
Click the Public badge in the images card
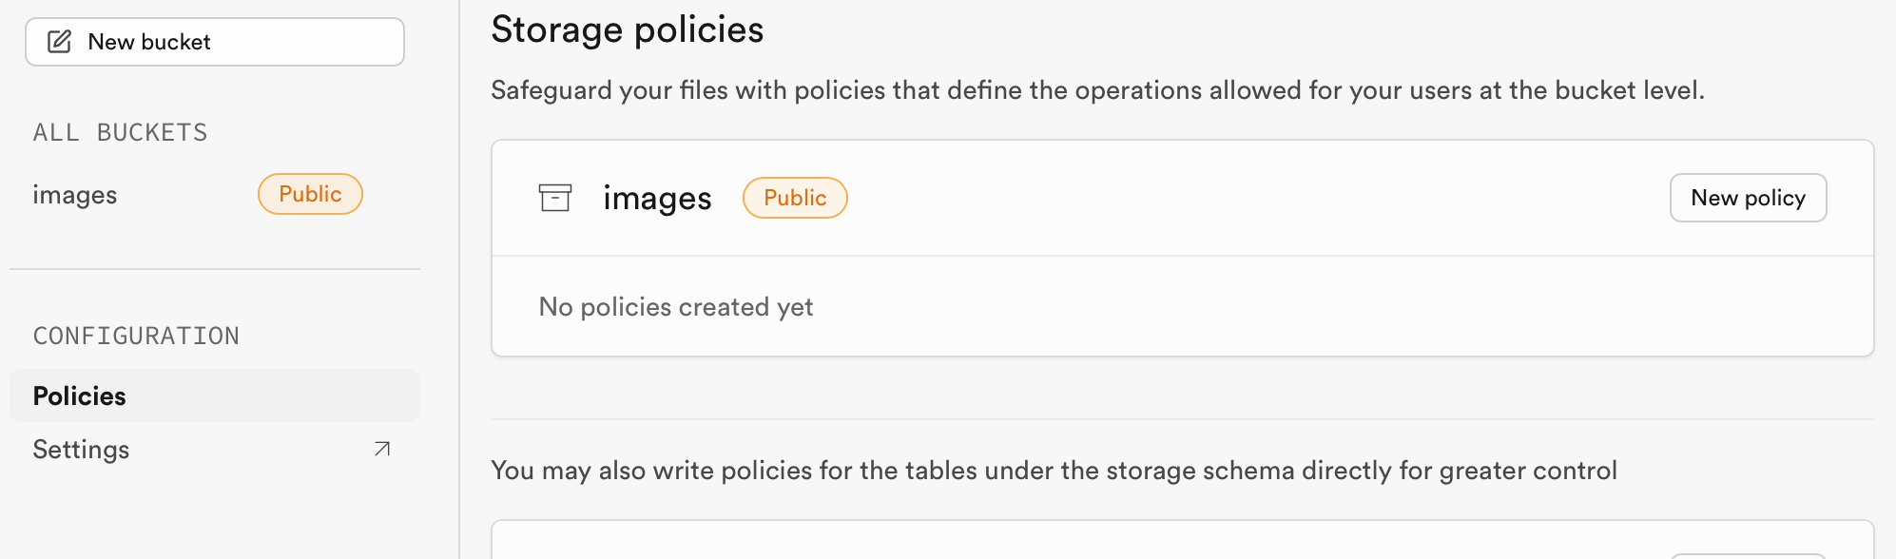pyautogui.click(x=795, y=198)
